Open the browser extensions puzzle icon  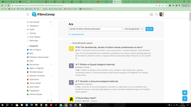click(170, 6)
